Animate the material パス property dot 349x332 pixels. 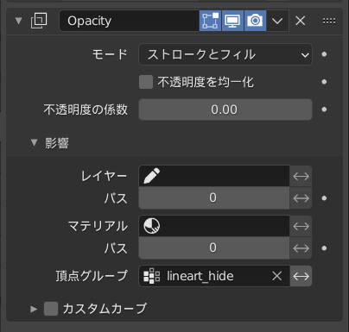pyautogui.click(x=324, y=248)
